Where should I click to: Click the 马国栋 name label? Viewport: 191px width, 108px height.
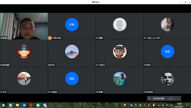pos(54,92)
